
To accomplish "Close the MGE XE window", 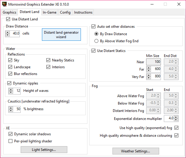I will pyautogui.click(x=179, y=4).
